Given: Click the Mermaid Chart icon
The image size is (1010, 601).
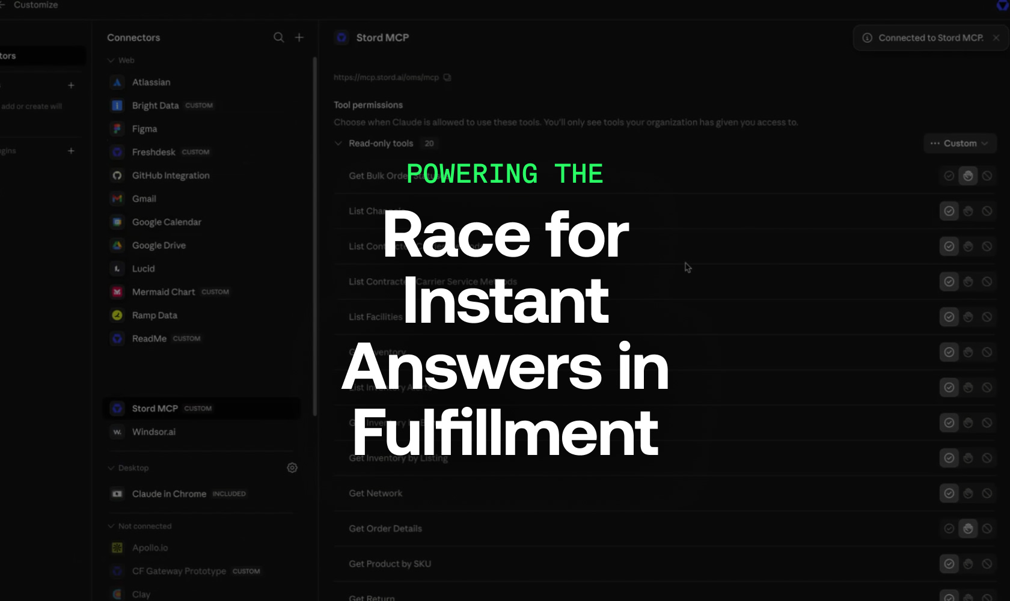Looking at the screenshot, I should (x=117, y=292).
